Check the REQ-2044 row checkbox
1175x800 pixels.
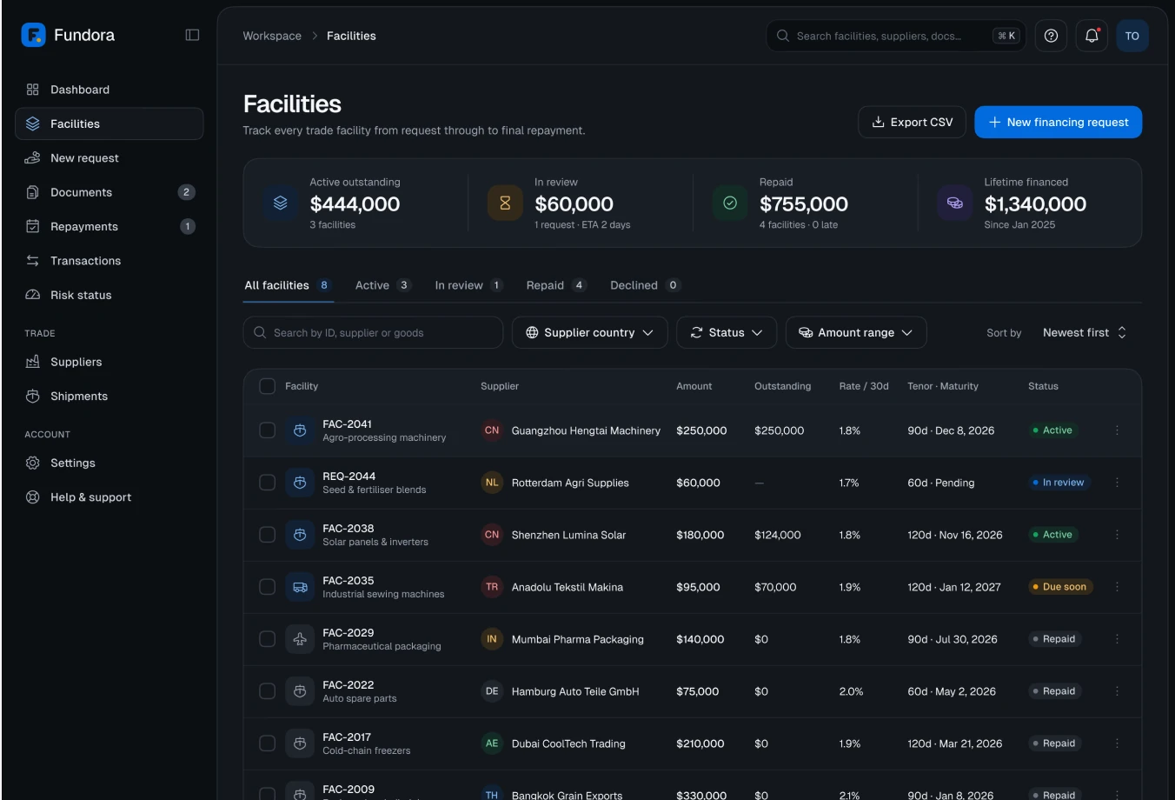pyautogui.click(x=268, y=483)
